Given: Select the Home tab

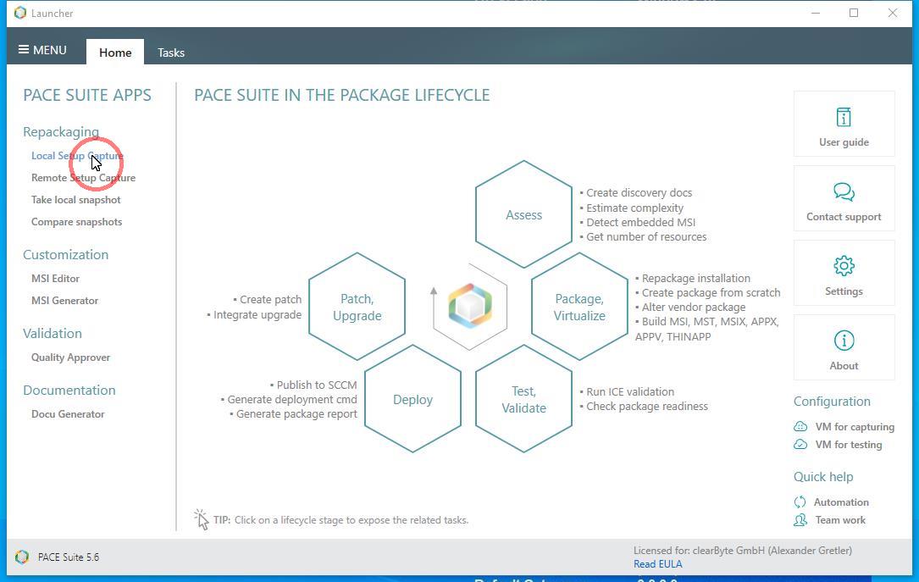Looking at the screenshot, I should coord(115,53).
